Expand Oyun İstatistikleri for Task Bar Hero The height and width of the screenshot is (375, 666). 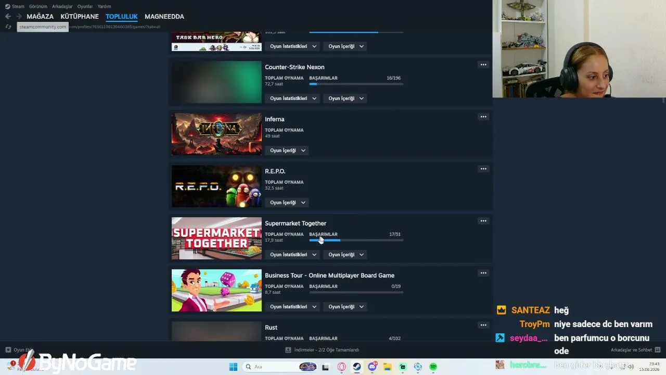pos(293,46)
